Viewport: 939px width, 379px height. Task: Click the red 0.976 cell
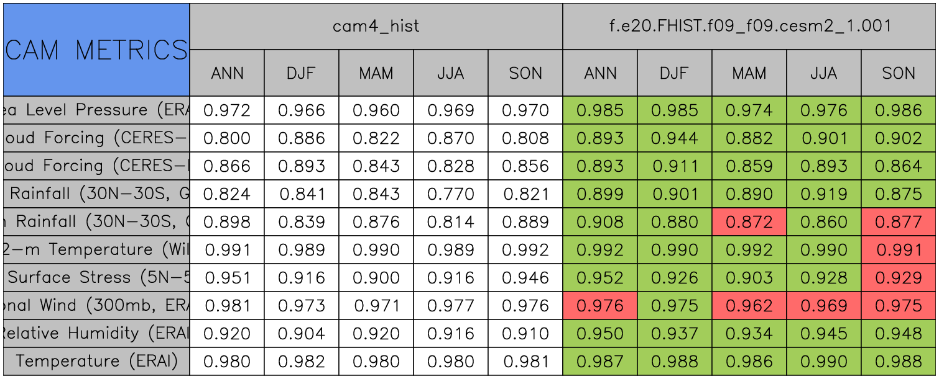600,306
